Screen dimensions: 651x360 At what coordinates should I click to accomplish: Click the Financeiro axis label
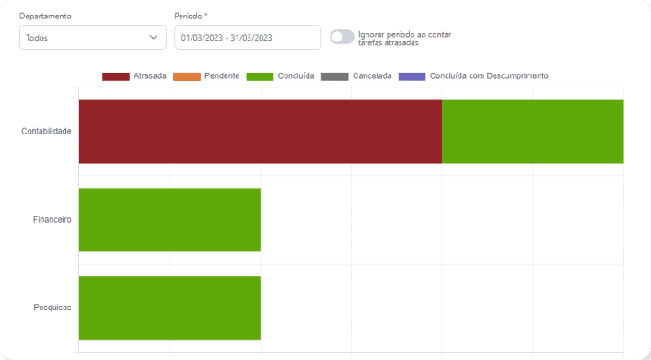52,220
